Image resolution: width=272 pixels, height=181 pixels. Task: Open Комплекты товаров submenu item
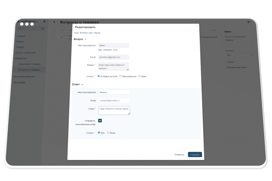(30, 64)
